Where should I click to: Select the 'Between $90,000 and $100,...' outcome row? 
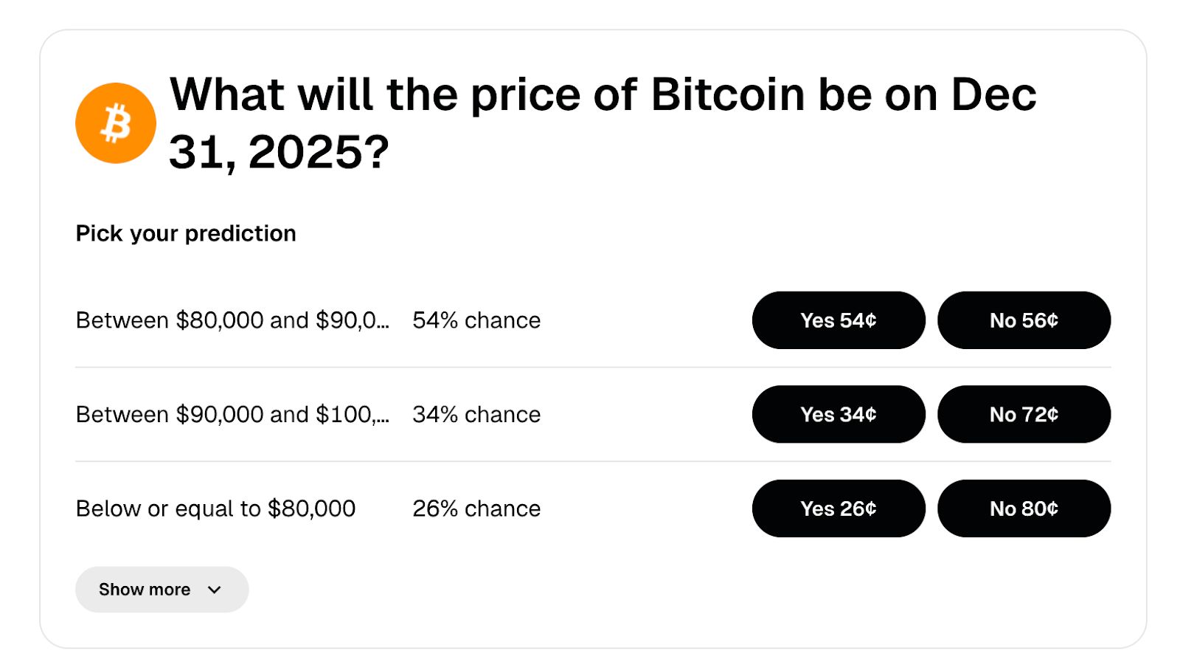[233, 414]
